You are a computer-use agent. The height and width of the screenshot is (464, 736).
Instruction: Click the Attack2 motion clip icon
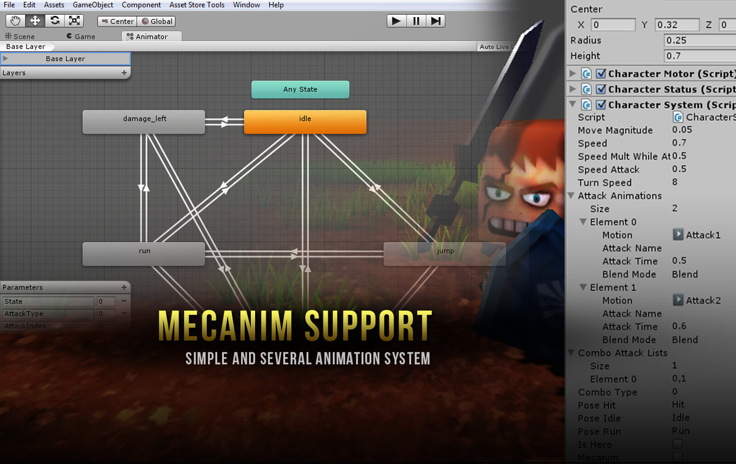(x=678, y=300)
